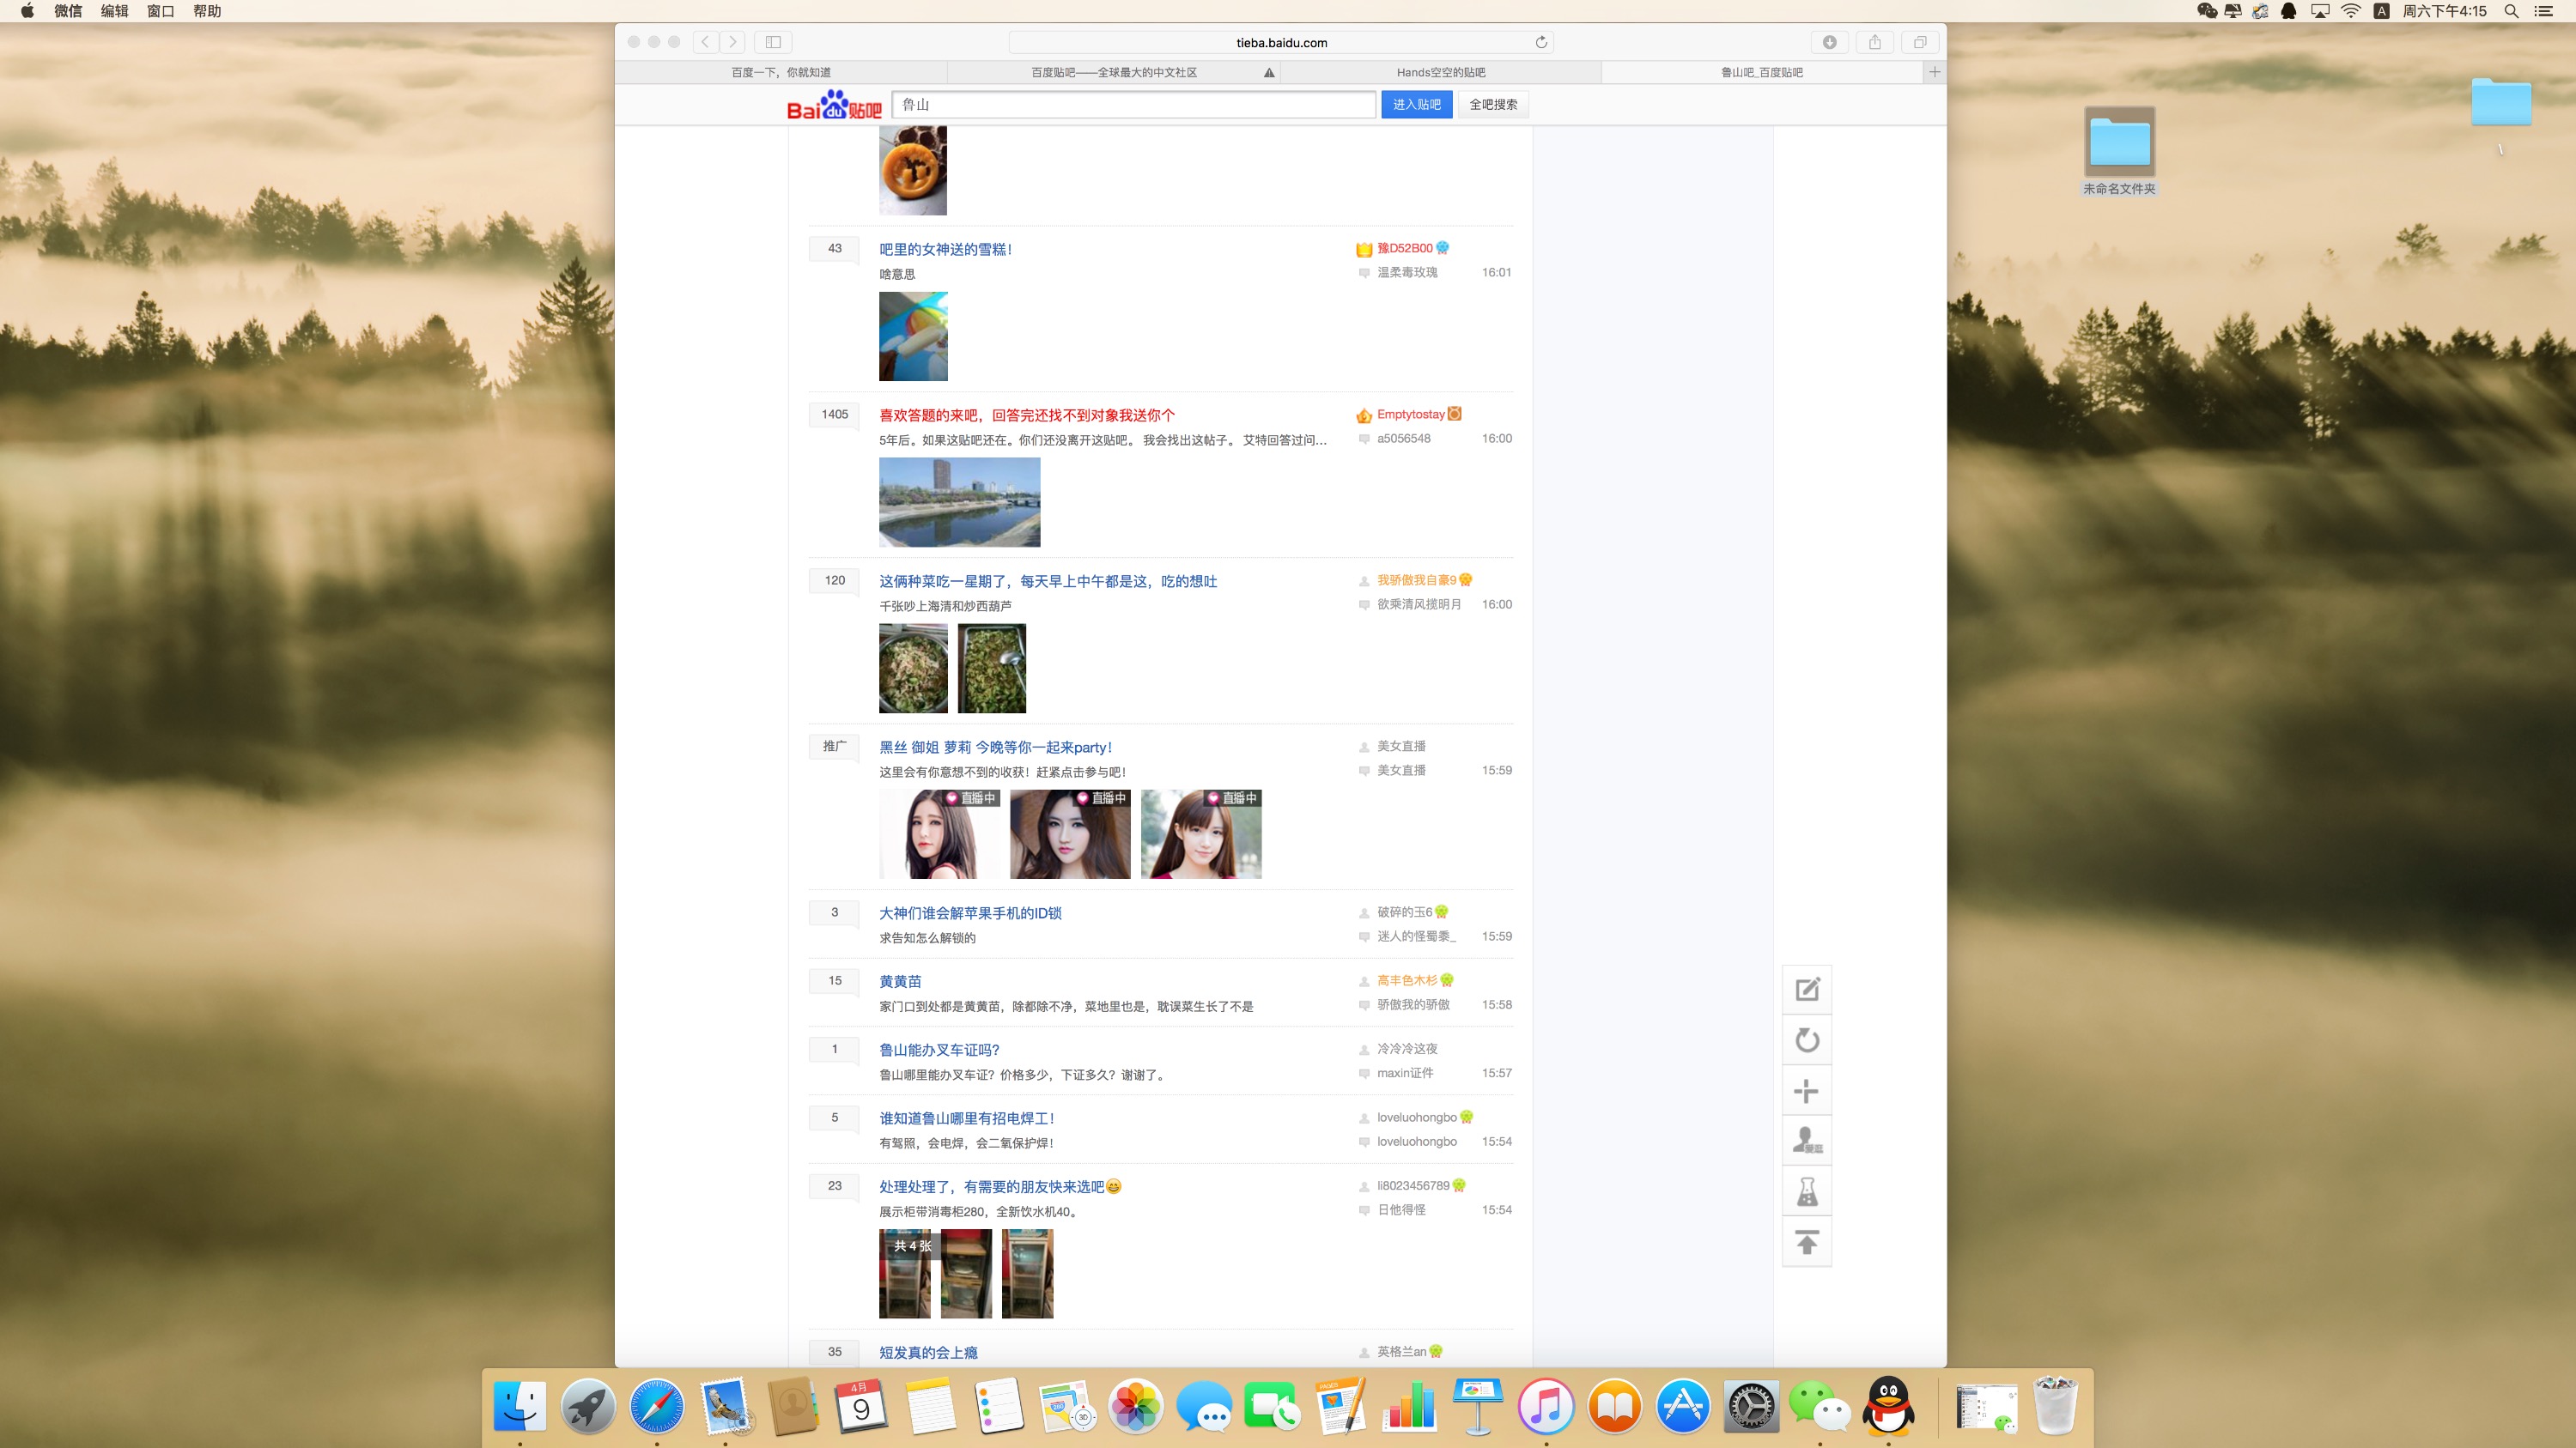The height and width of the screenshot is (1448, 2576).
Task: Click the plus icon in floating sidebar
Action: (1807, 1091)
